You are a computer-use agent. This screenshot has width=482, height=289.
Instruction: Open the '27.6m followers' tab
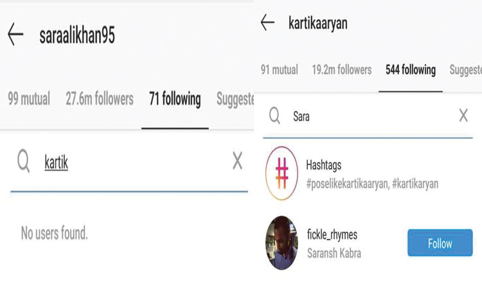click(100, 99)
